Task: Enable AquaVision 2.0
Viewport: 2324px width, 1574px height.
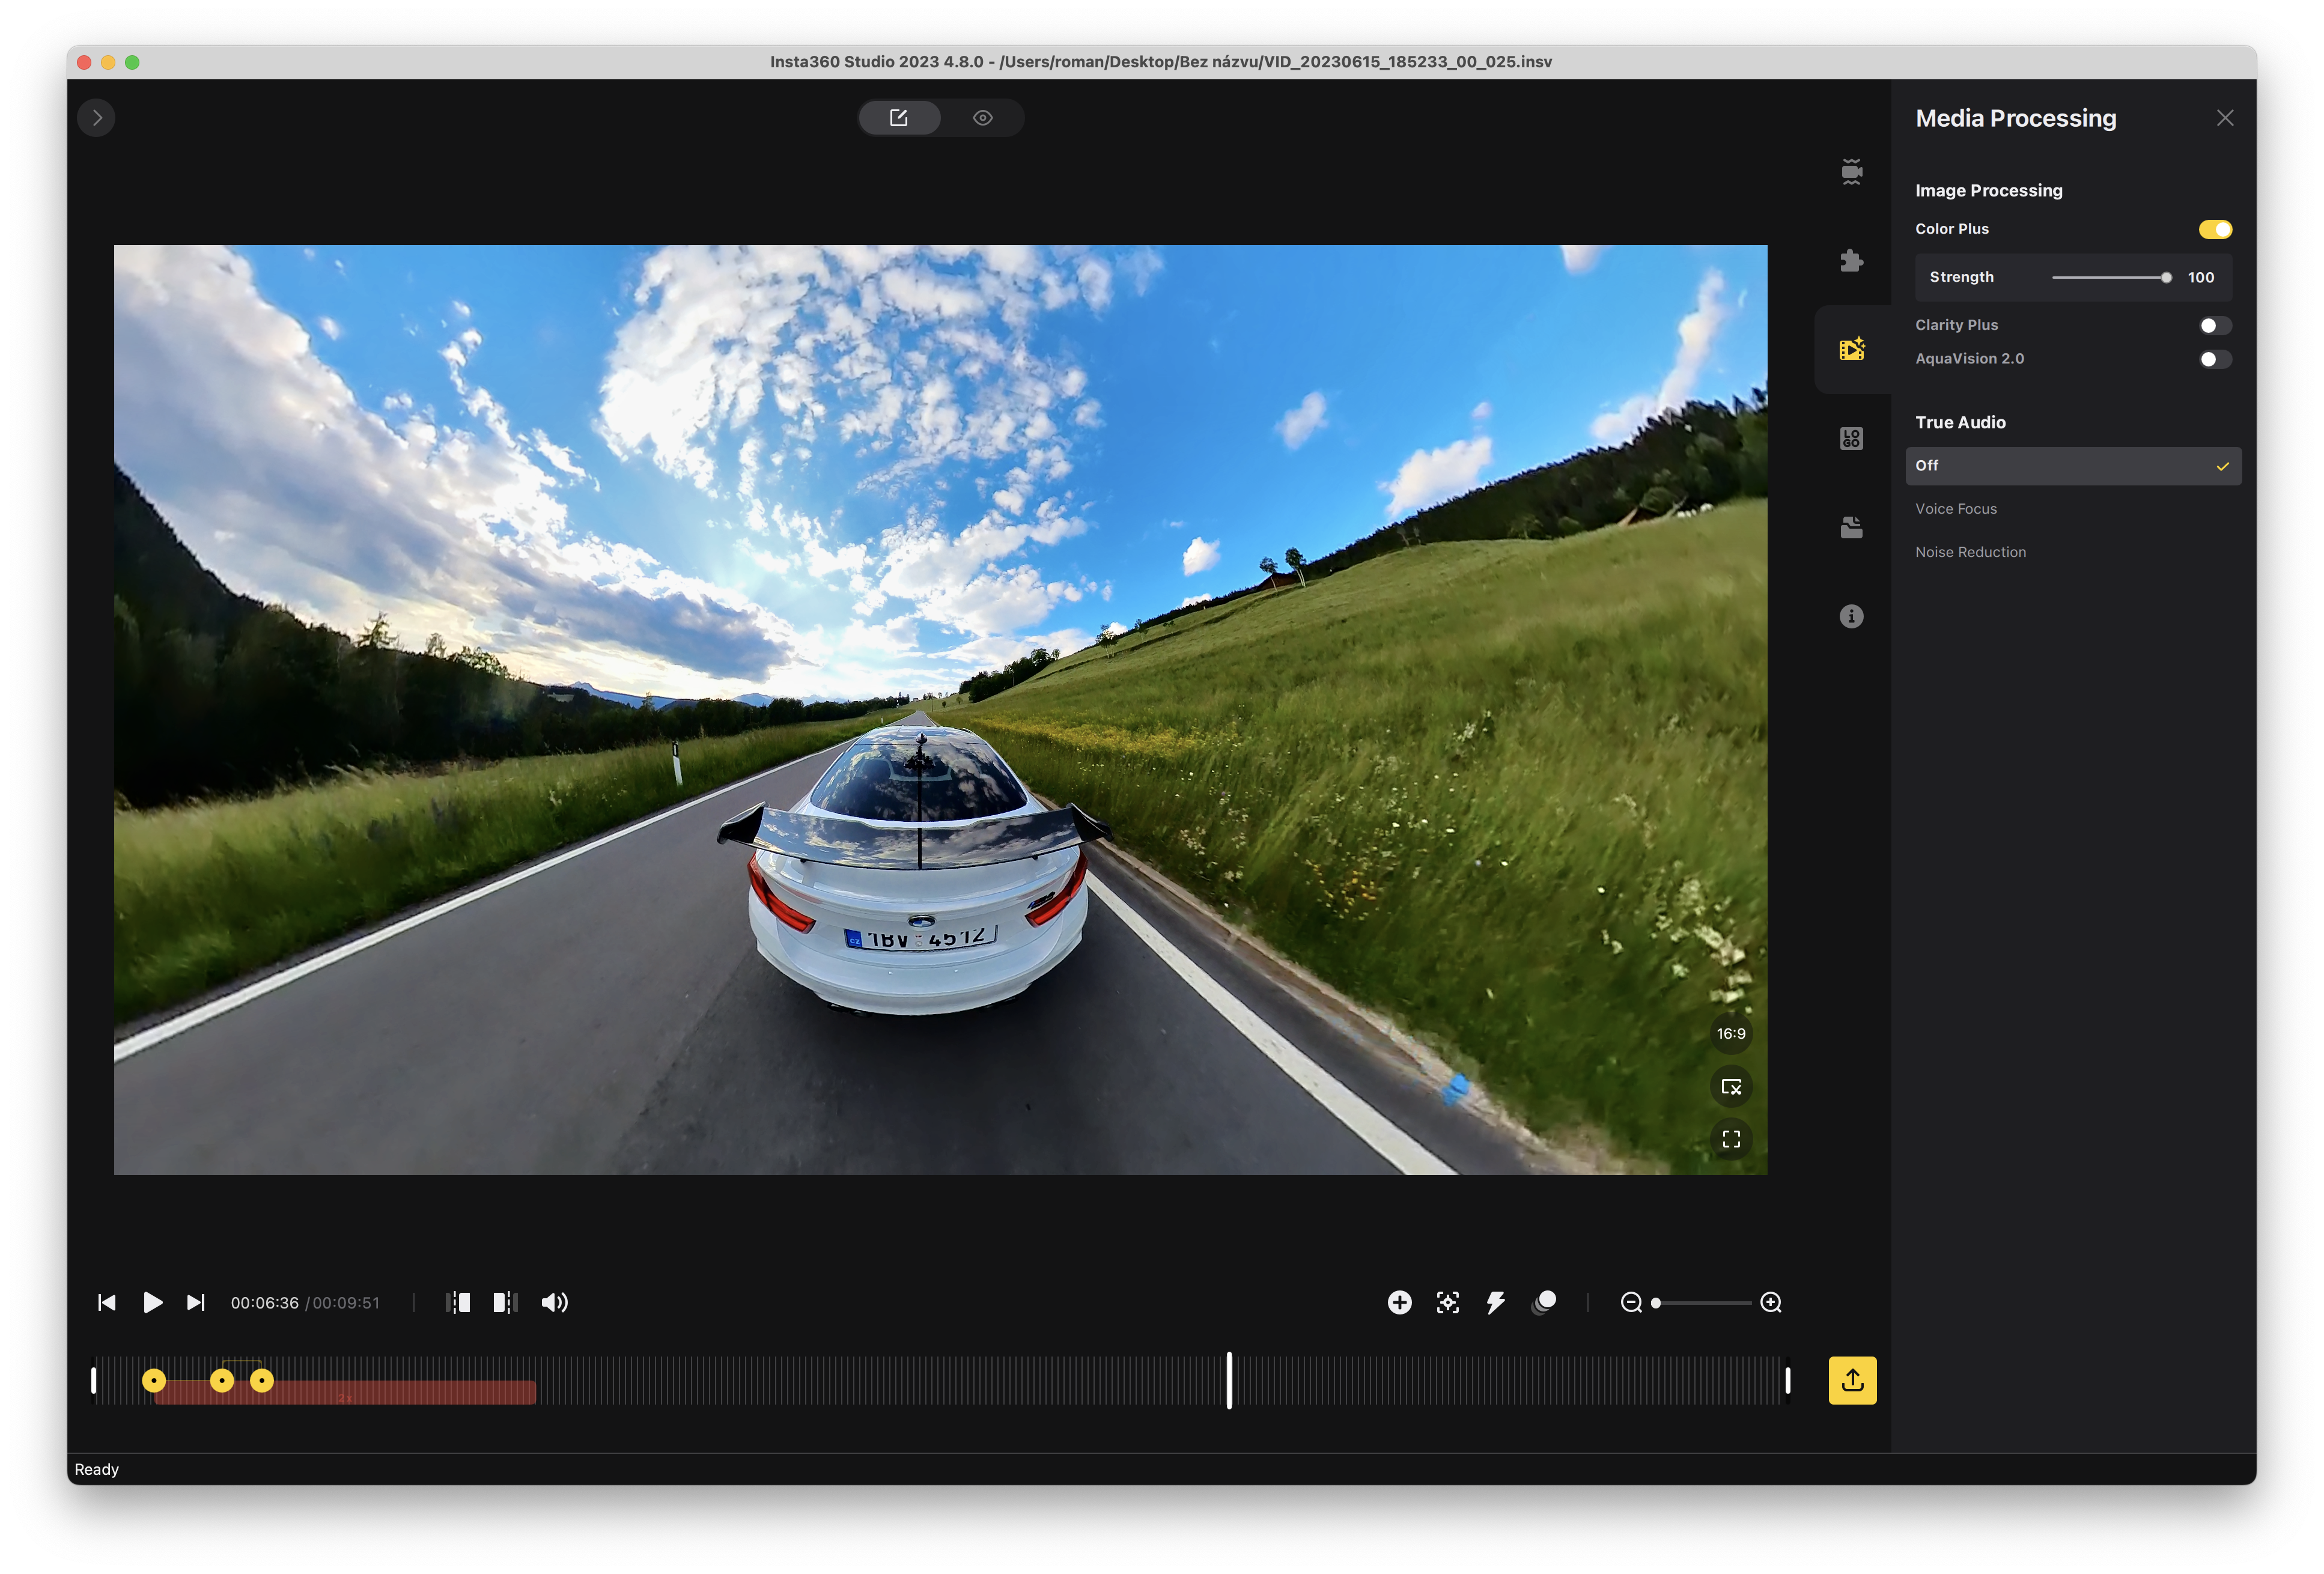Action: pyautogui.click(x=2214, y=358)
